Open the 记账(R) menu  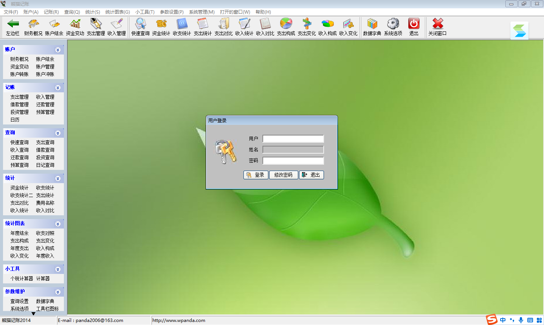pos(51,12)
